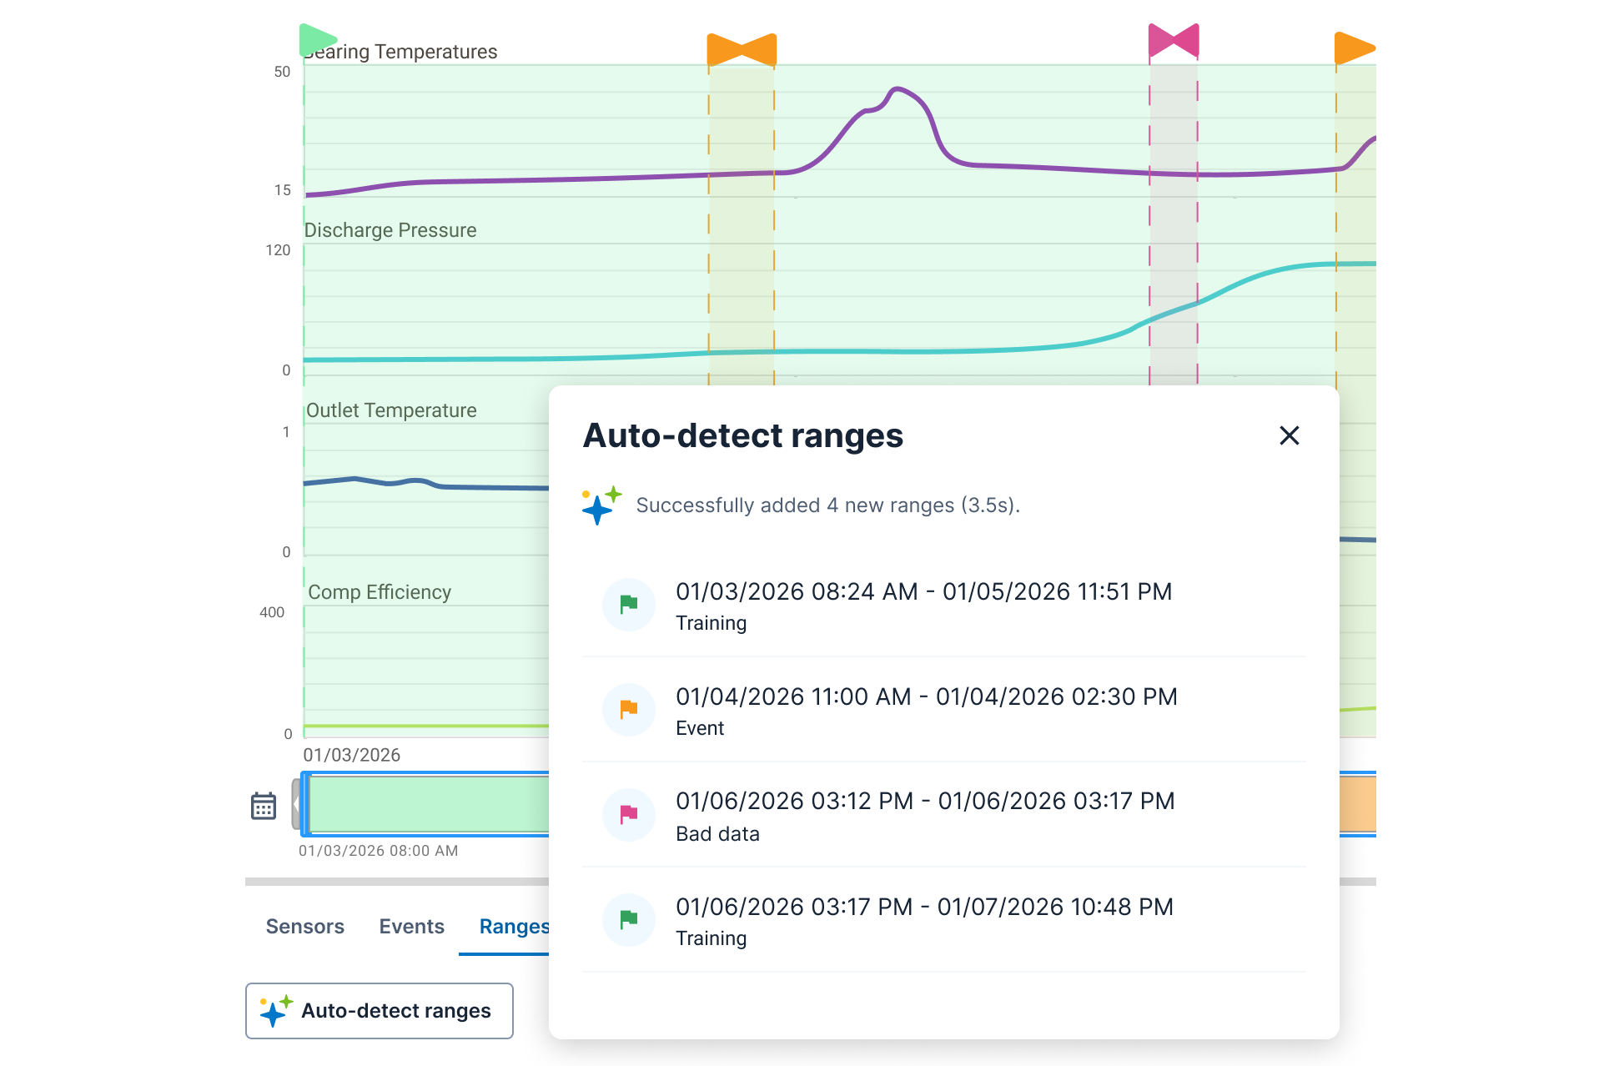Viewport: 1599px width, 1066px height.
Task: Click the orange marker at chart's right edge
Action: click(1352, 48)
